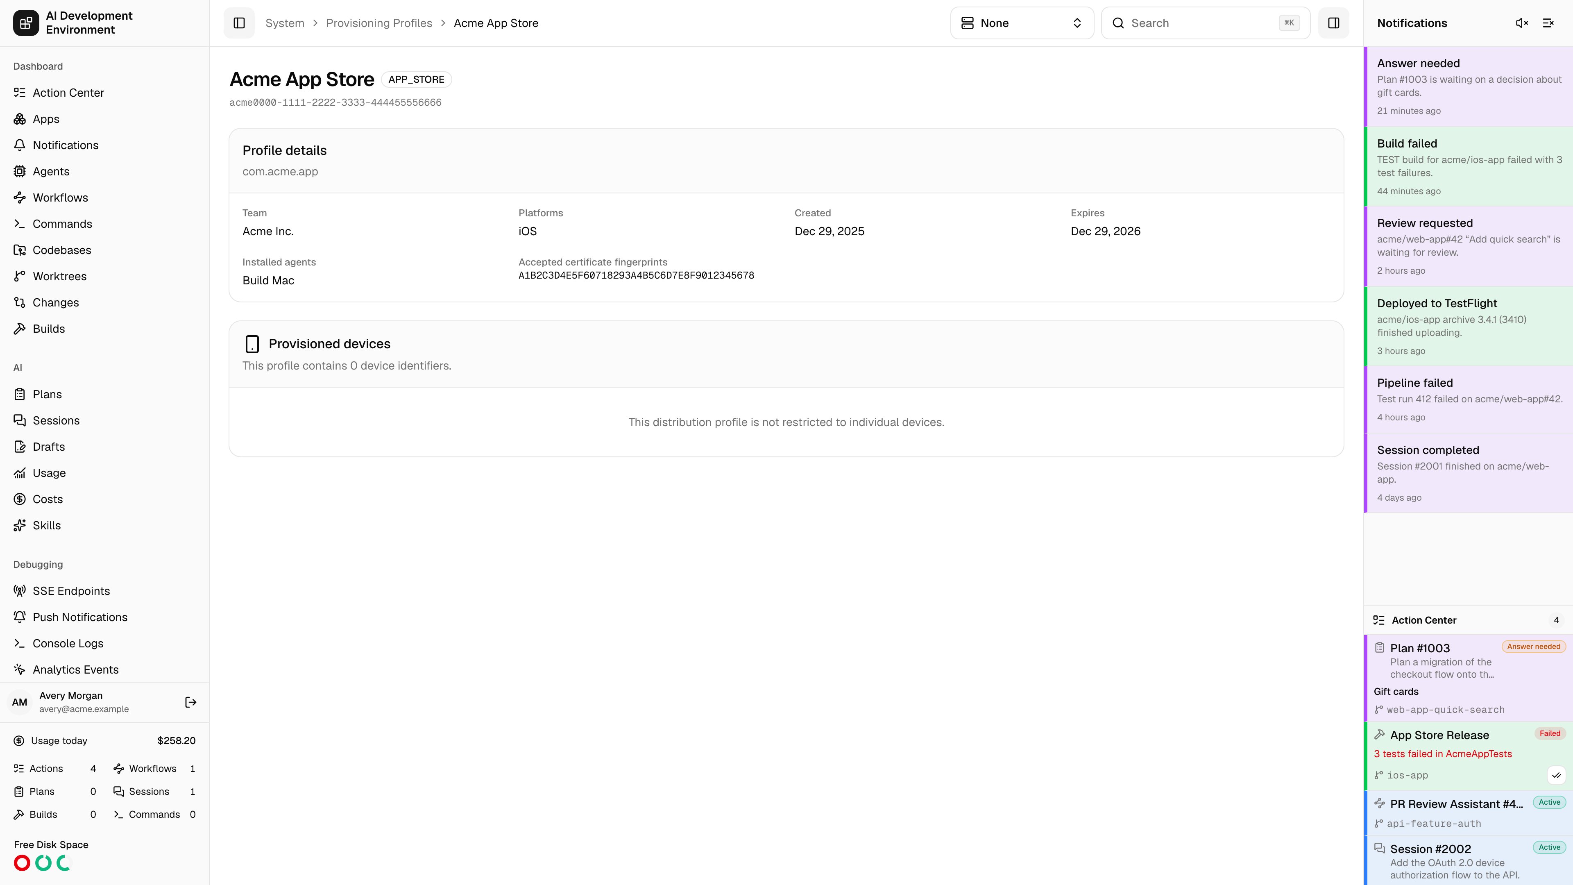Screen dimensions: 1573x885
Task: Click the Worktrees branch icon
Action: pos(20,277)
